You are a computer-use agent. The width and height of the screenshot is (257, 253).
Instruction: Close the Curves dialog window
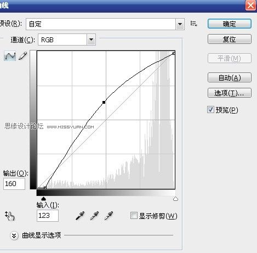click(250, 5)
